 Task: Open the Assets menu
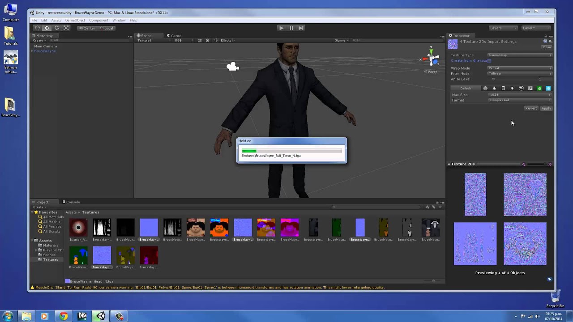[x=56, y=20]
